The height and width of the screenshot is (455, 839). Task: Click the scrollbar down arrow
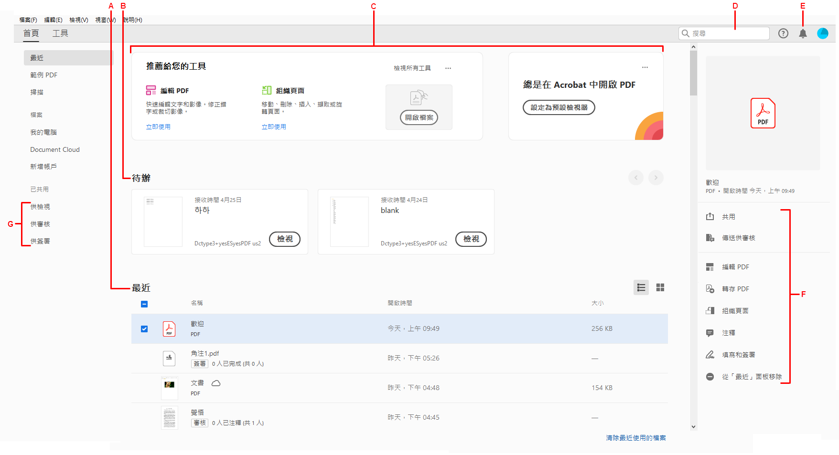[x=694, y=427]
